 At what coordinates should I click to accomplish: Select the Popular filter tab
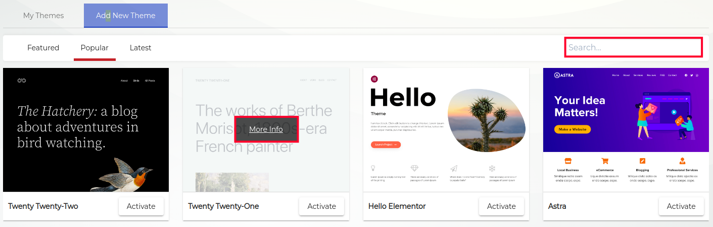(x=94, y=48)
